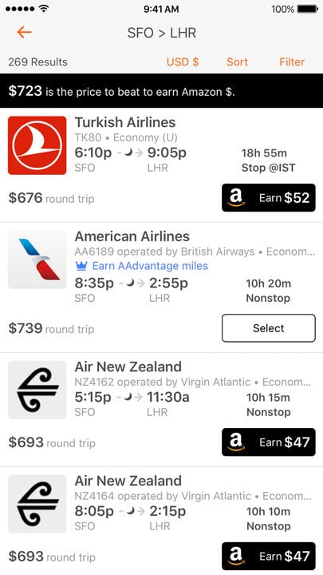Tap the $676 round trip price
This screenshot has width=323, height=575.
pyautogui.click(x=51, y=198)
